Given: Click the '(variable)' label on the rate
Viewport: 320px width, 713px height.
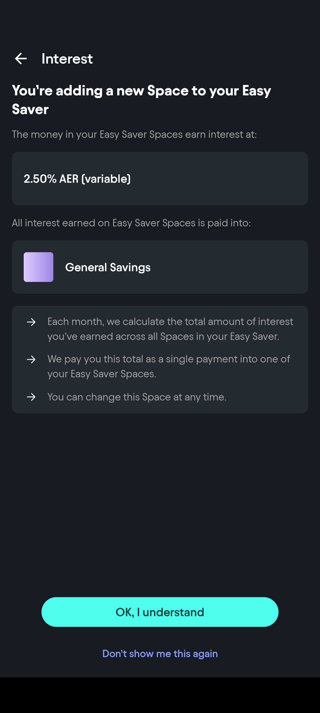Looking at the screenshot, I should pos(106,179).
